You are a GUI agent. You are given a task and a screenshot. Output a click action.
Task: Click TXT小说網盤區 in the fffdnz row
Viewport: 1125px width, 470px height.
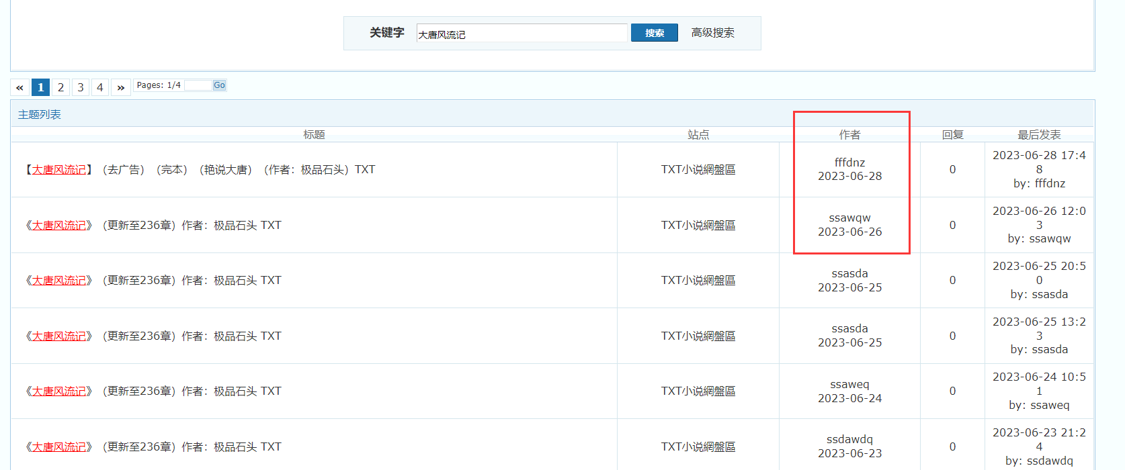pyautogui.click(x=698, y=170)
